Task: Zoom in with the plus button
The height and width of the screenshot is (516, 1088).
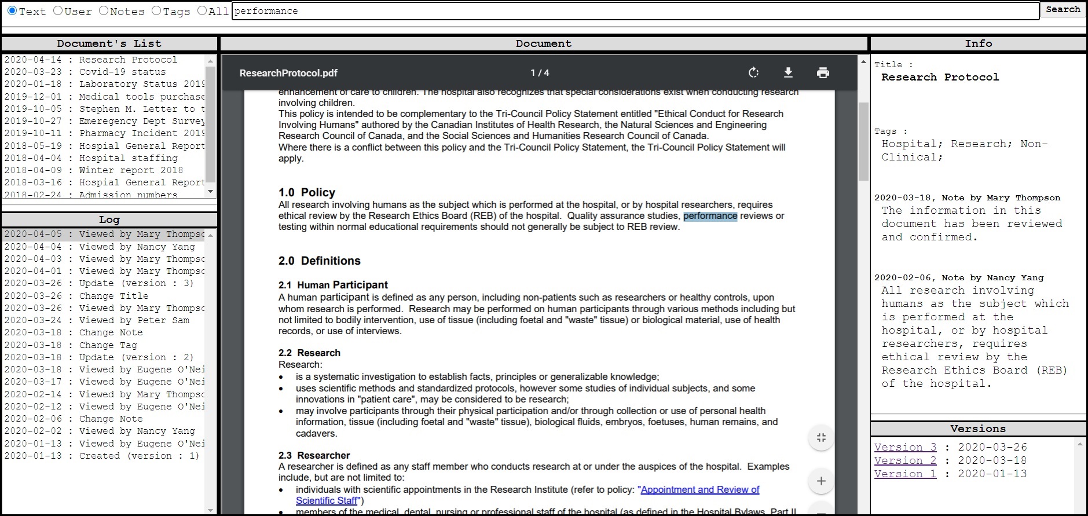Action: coord(820,481)
